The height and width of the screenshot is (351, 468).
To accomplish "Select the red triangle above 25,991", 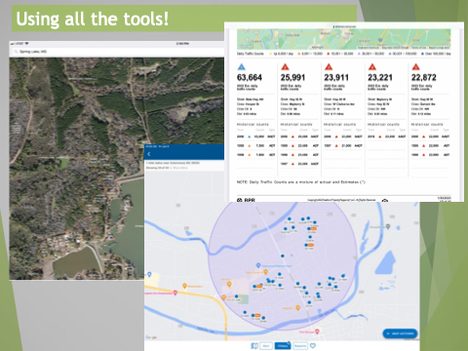I will pyautogui.click(x=285, y=67).
